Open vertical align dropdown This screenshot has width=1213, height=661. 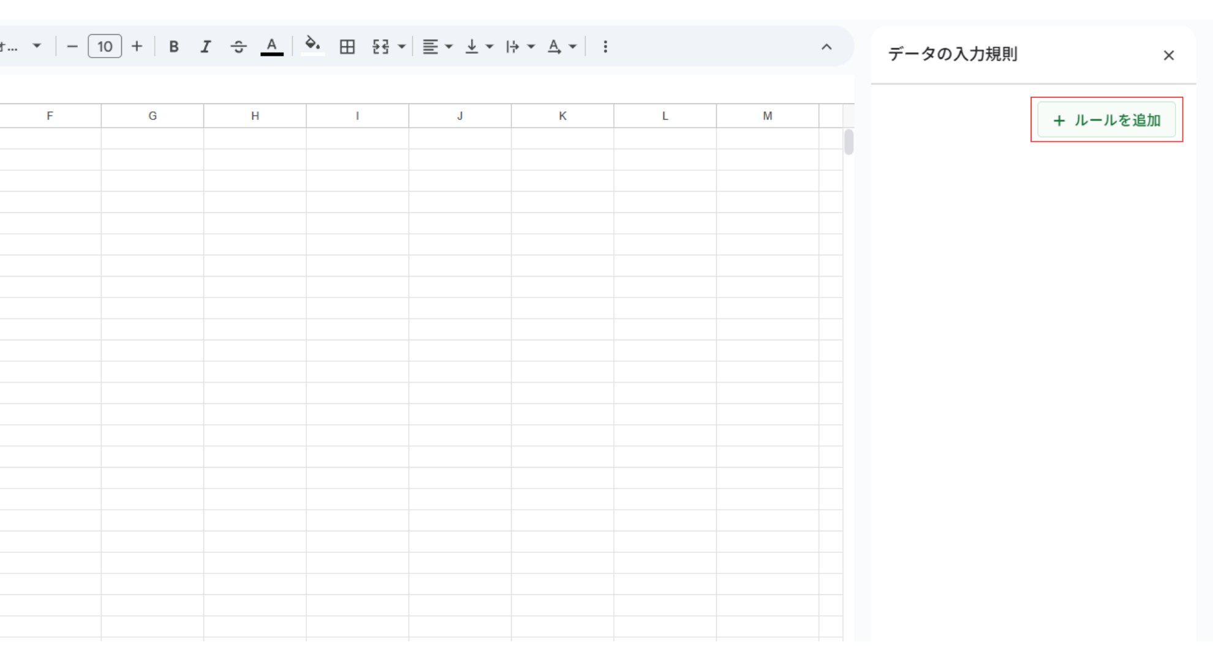pyautogui.click(x=478, y=47)
